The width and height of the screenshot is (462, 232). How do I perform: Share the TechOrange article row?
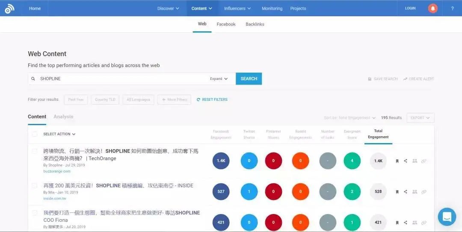click(406, 161)
